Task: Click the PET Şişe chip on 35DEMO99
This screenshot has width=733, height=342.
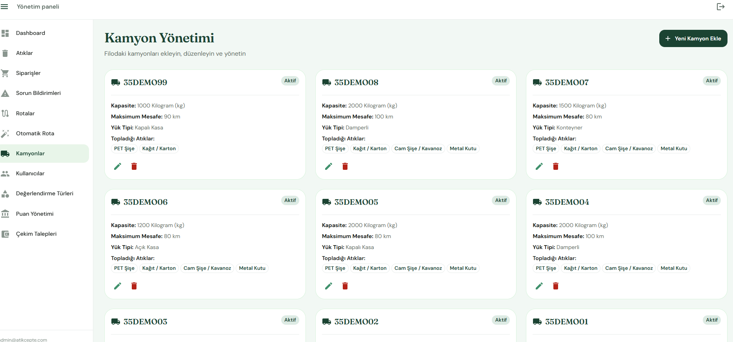Action: (124, 149)
